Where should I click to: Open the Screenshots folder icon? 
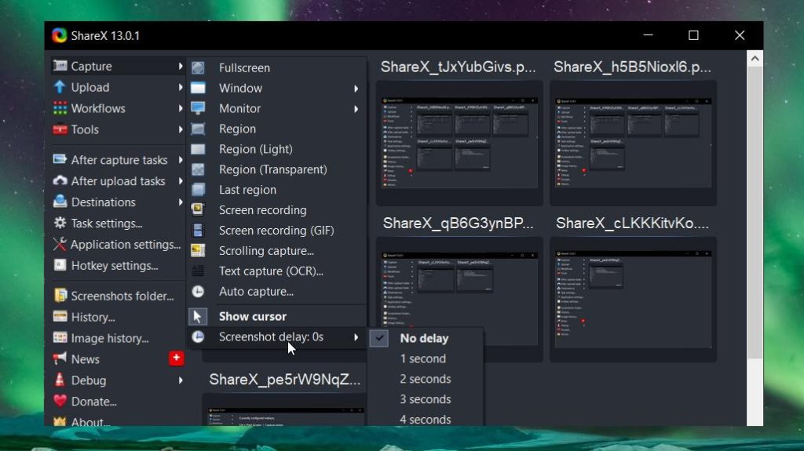(60, 296)
